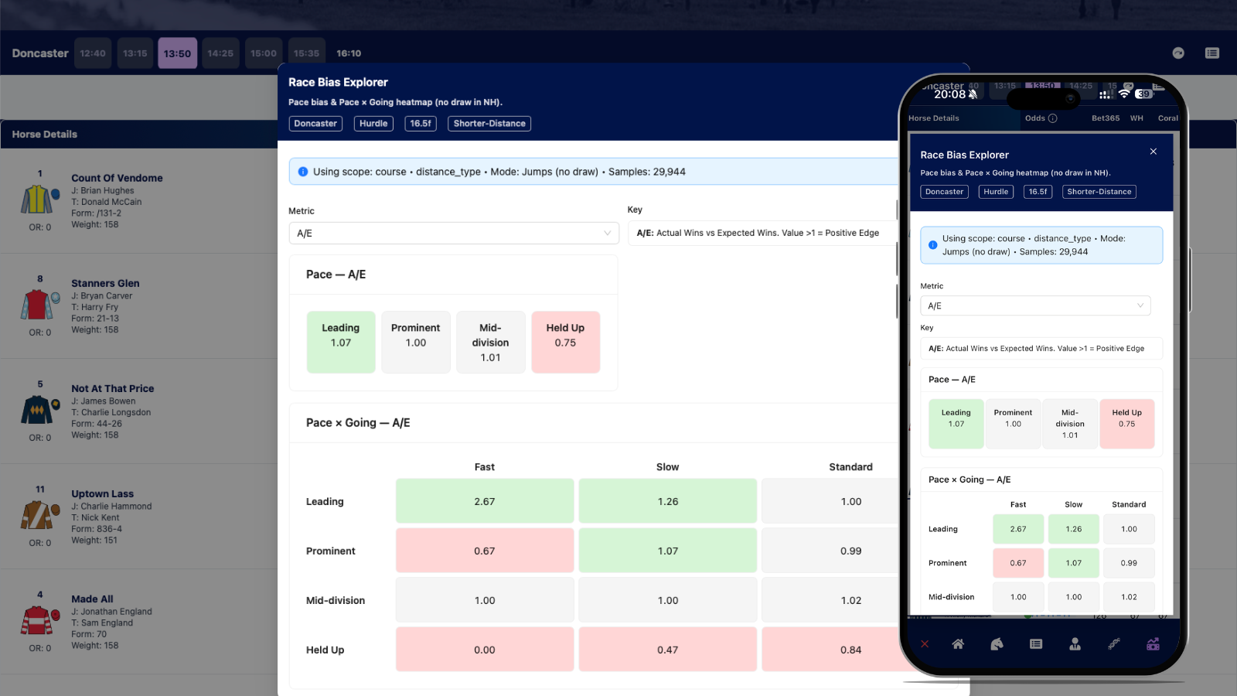Image resolution: width=1237 pixels, height=696 pixels.
Task: Select the horse head icon in phone nav
Action: [x=997, y=643]
